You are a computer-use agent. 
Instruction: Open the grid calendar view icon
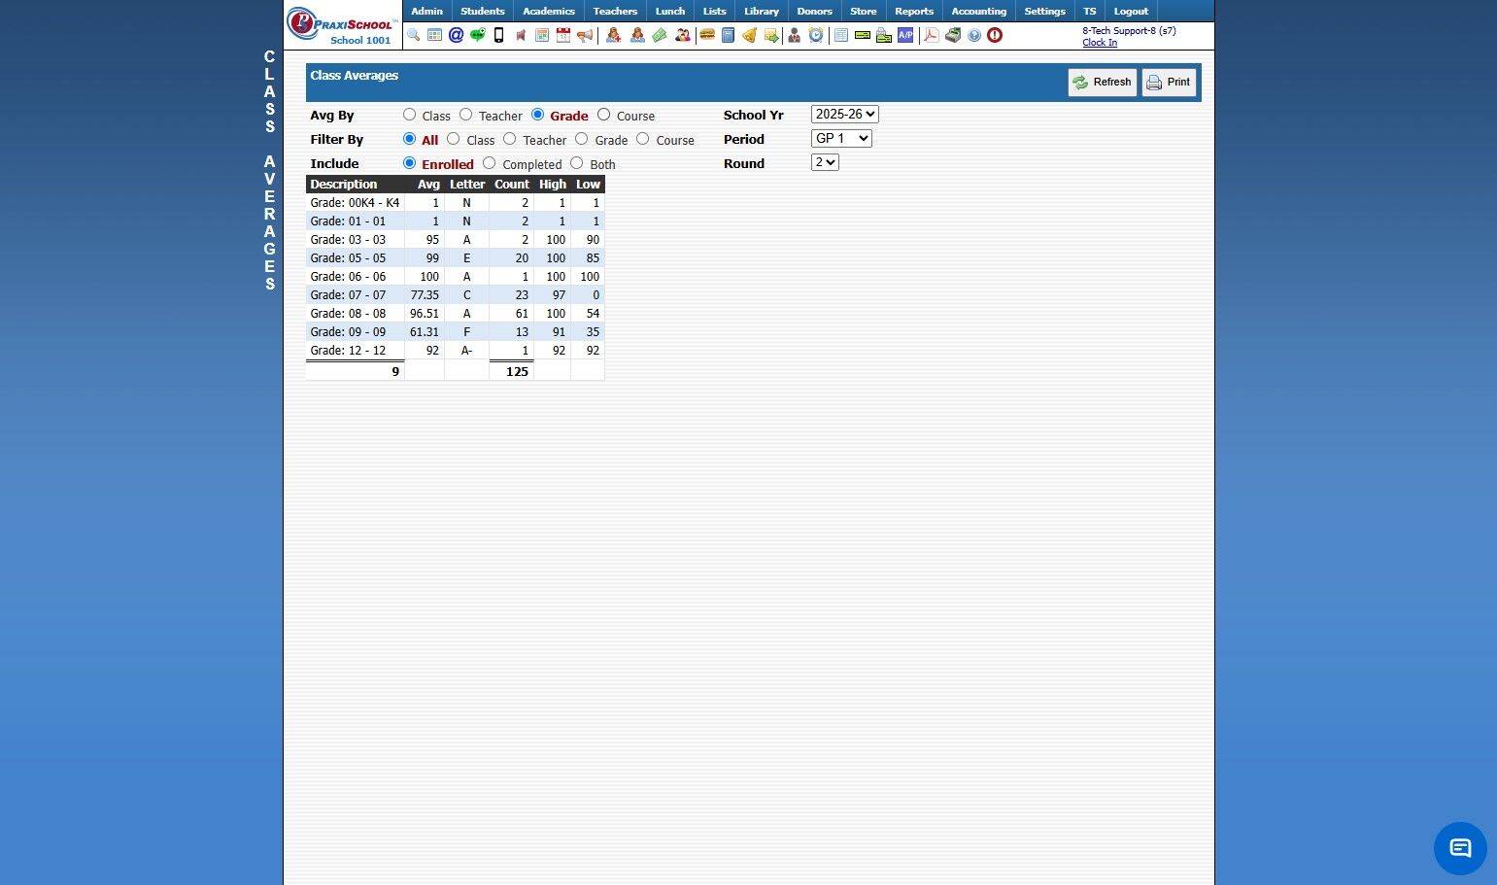(x=434, y=35)
